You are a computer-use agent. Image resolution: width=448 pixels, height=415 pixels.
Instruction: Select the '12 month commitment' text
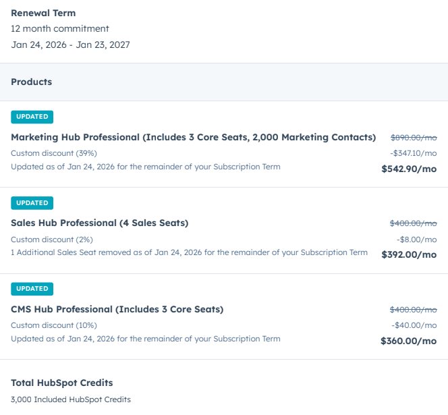(60, 28)
